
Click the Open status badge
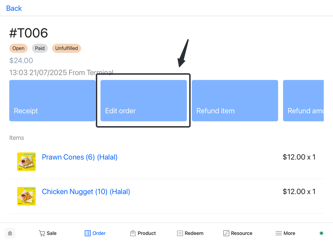coord(18,48)
